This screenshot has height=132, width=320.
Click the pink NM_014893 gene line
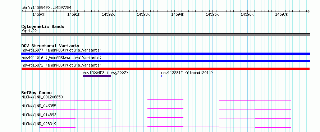[x=165, y=118]
